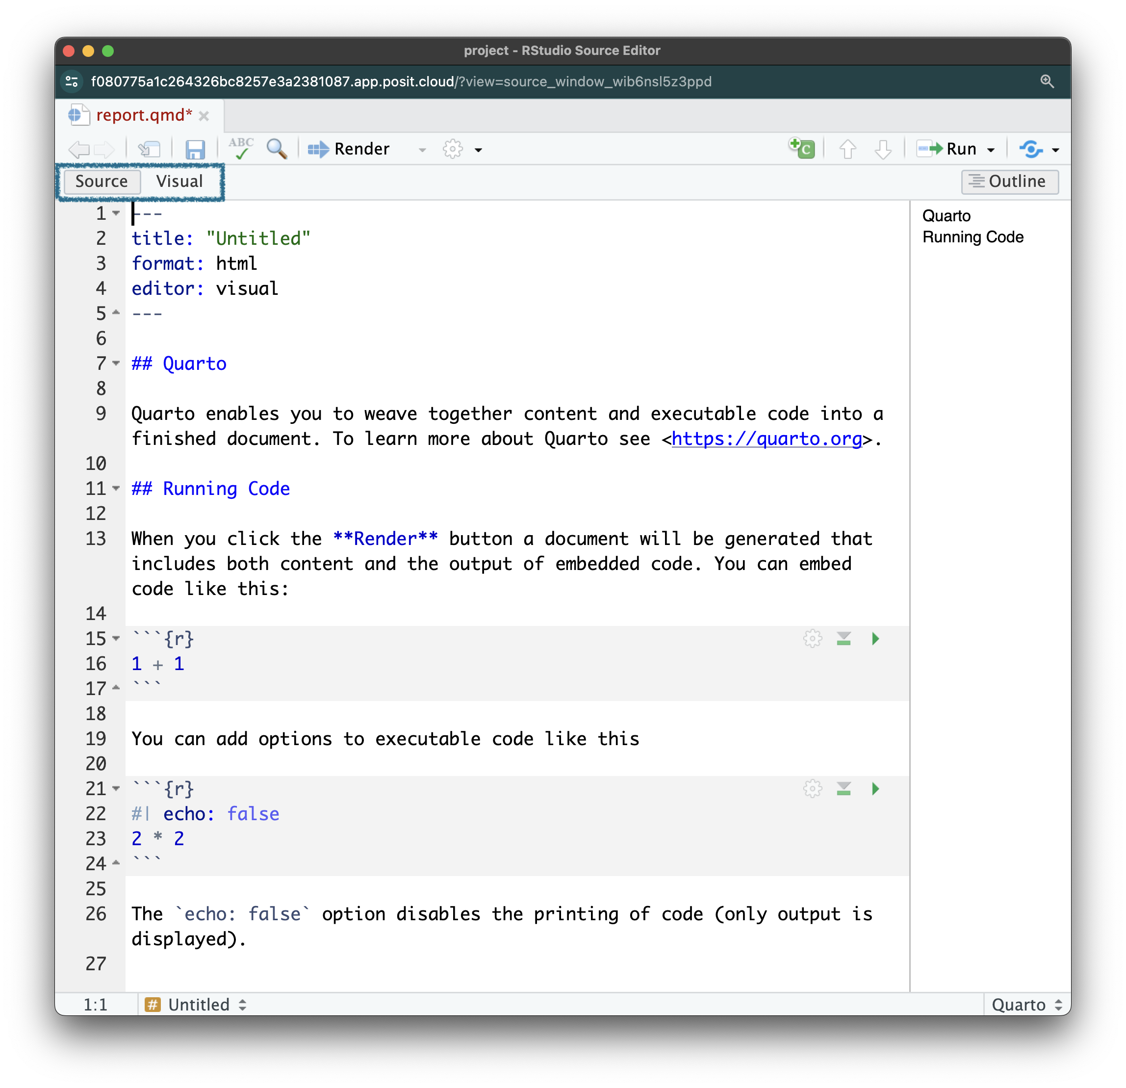Click the cursor position 1:1 indicator

95,1005
